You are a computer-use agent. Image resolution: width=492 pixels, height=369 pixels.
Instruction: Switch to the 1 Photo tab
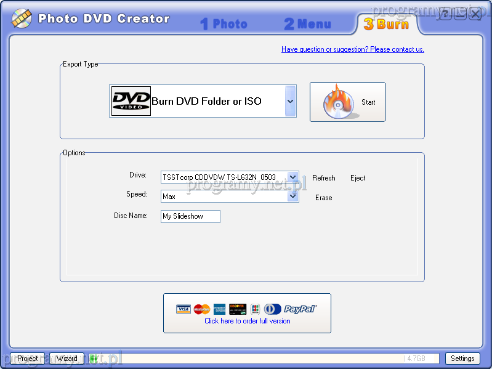pos(224,24)
